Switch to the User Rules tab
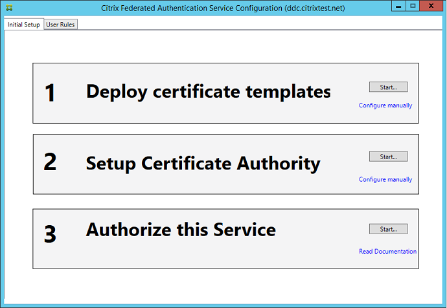This screenshot has height=308, width=447. (x=60, y=25)
